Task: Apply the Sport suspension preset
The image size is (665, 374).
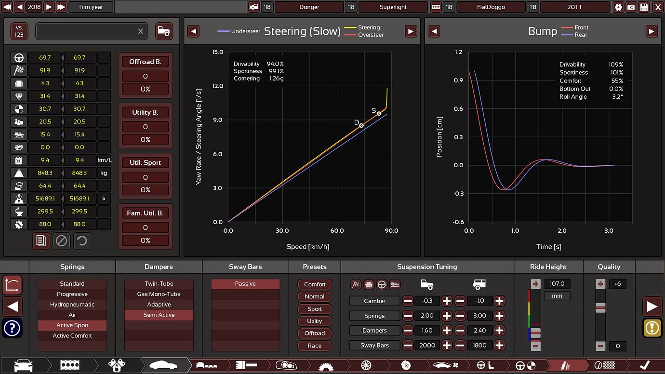Action: coord(315,309)
